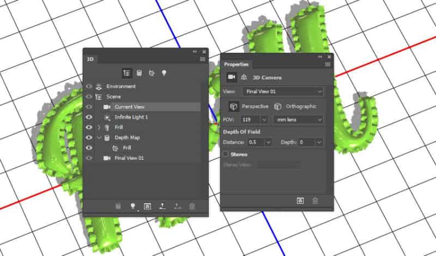The width and height of the screenshot is (436, 256).
Task: Add new light from 3D panel bottom
Action: pyautogui.click(x=133, y=206)
